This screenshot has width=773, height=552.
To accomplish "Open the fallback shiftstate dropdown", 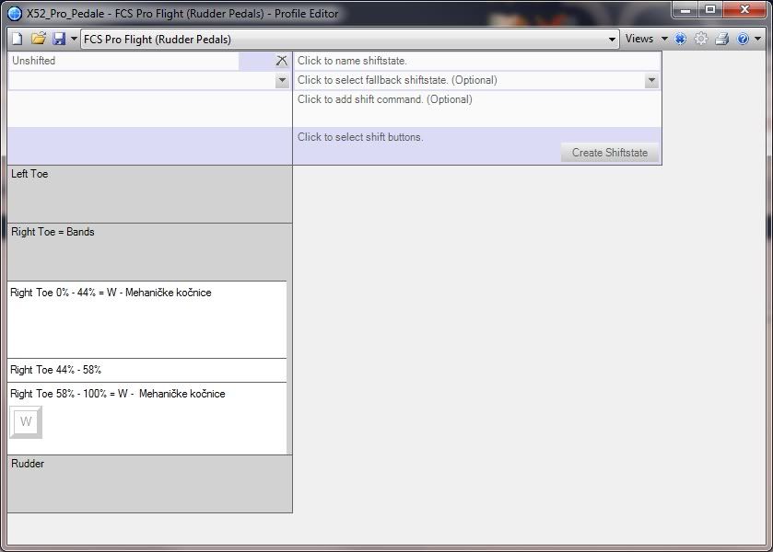I will coord(651,81).
